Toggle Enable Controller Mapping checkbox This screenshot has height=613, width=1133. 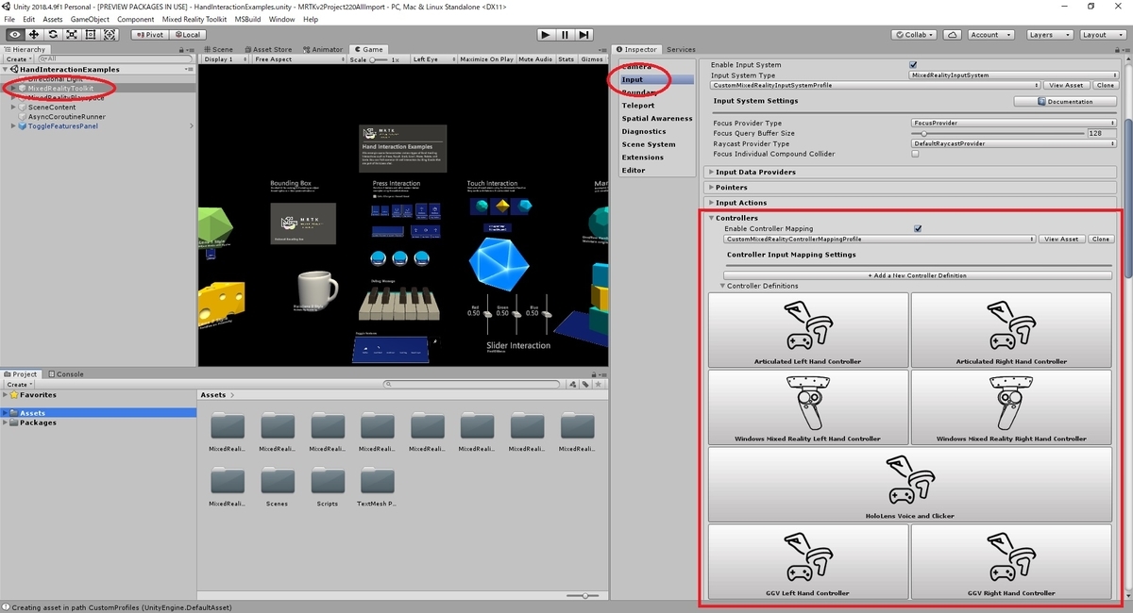(x=918, y=228)
